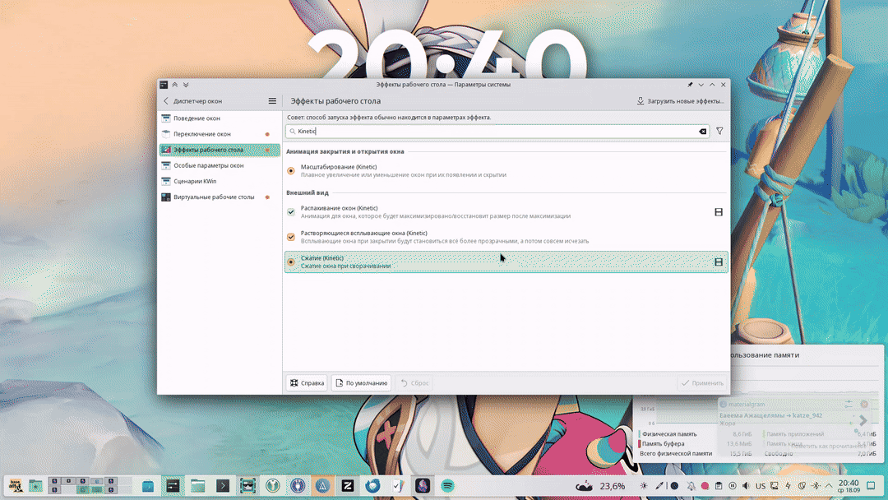Open the hamburger menu in sidebar header
888x500 pixels.
(x=272, y=101)
